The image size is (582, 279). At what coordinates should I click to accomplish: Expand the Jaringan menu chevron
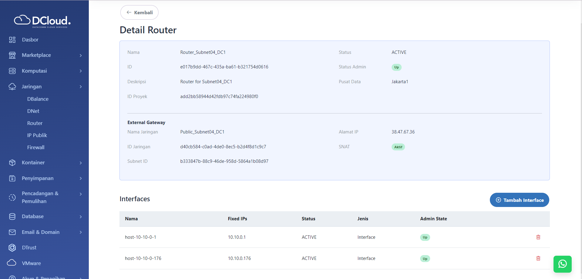coord(80,87)
